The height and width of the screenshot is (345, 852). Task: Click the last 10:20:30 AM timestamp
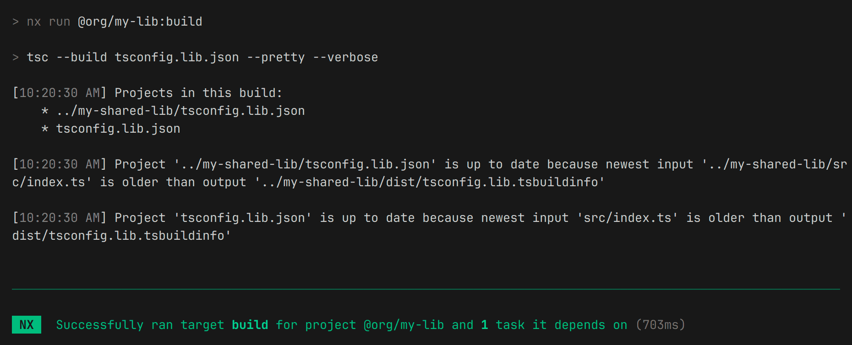[x=59, y=218]
